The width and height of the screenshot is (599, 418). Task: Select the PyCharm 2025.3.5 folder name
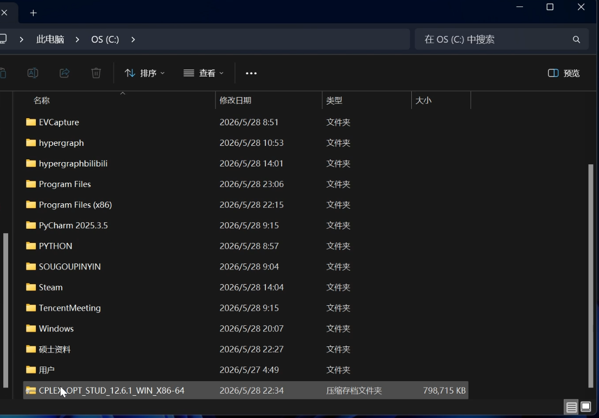coord(73,225)
